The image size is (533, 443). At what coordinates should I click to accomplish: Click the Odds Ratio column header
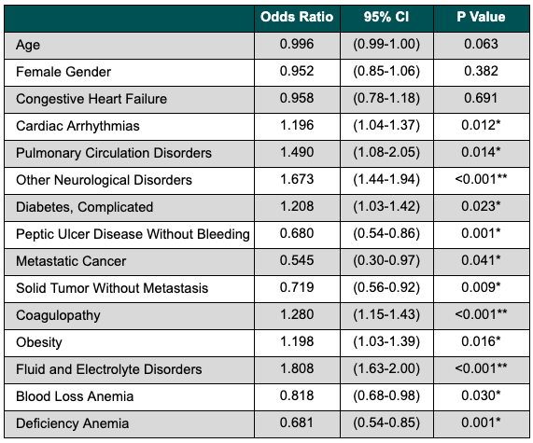pyautogui.click(x=297, y=17)
